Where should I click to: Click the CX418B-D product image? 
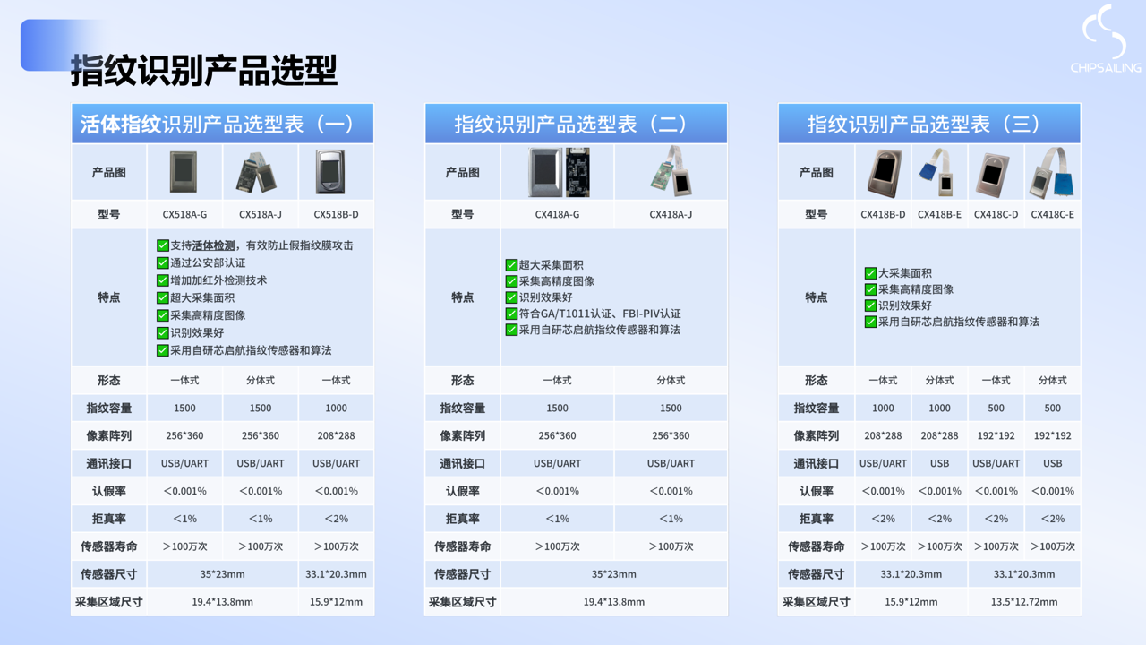tap(884, 172)
